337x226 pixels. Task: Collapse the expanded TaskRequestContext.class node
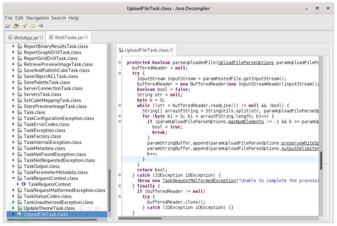tap(13, 178)
